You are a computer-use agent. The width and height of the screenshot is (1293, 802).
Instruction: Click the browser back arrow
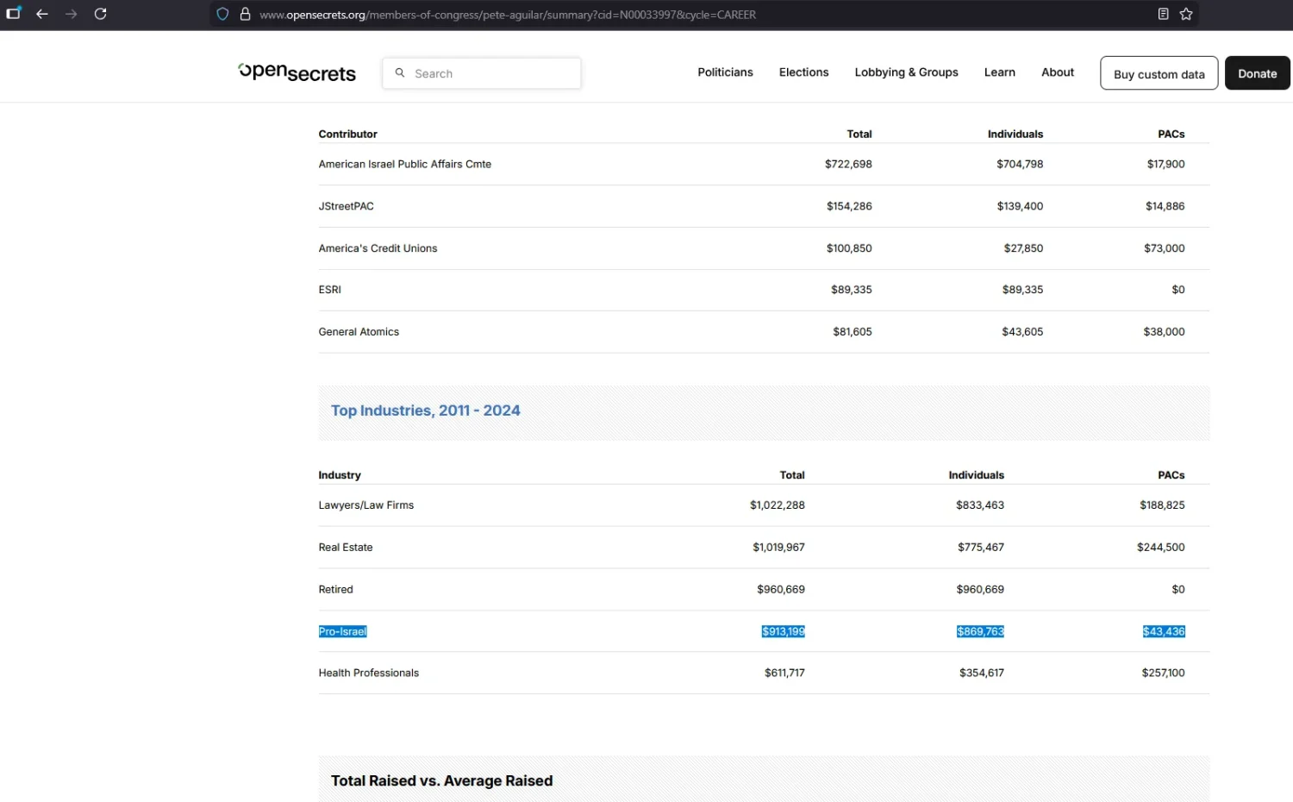pyautogui.click(x=41, y=14)
